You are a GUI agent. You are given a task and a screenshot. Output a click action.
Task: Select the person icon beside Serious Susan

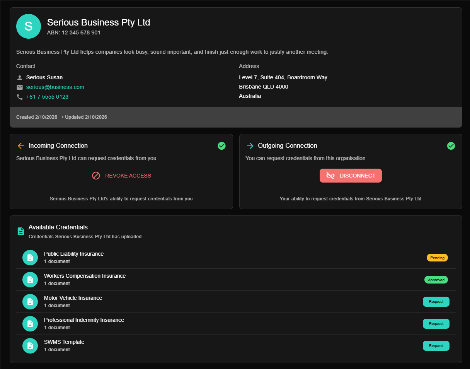[20, 77]
